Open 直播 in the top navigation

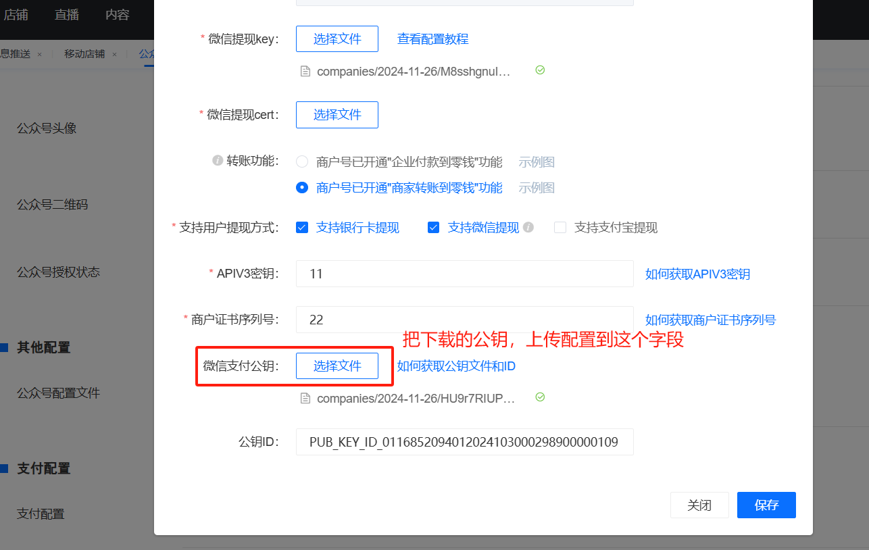(x=67, y=15)
